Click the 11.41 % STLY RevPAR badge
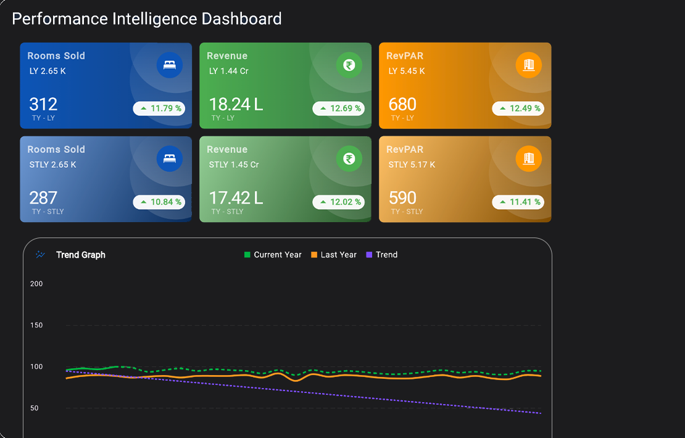 point(518,202)
